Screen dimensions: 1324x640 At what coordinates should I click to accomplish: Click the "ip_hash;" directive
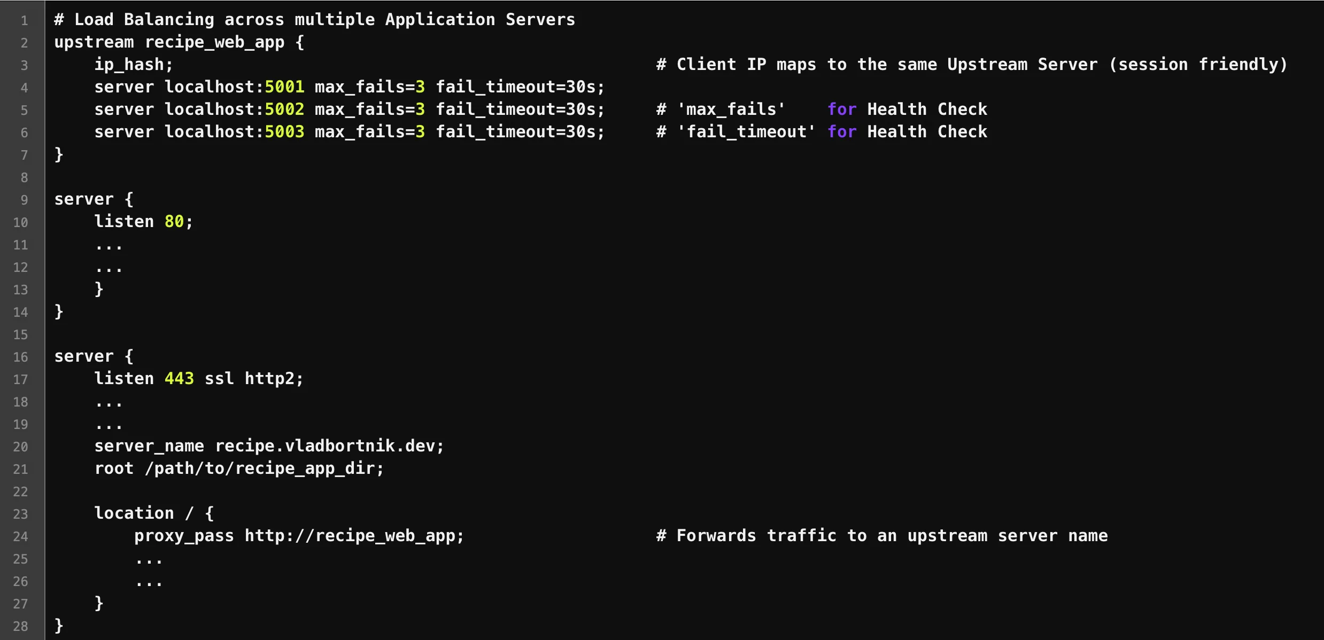point(134,65)
